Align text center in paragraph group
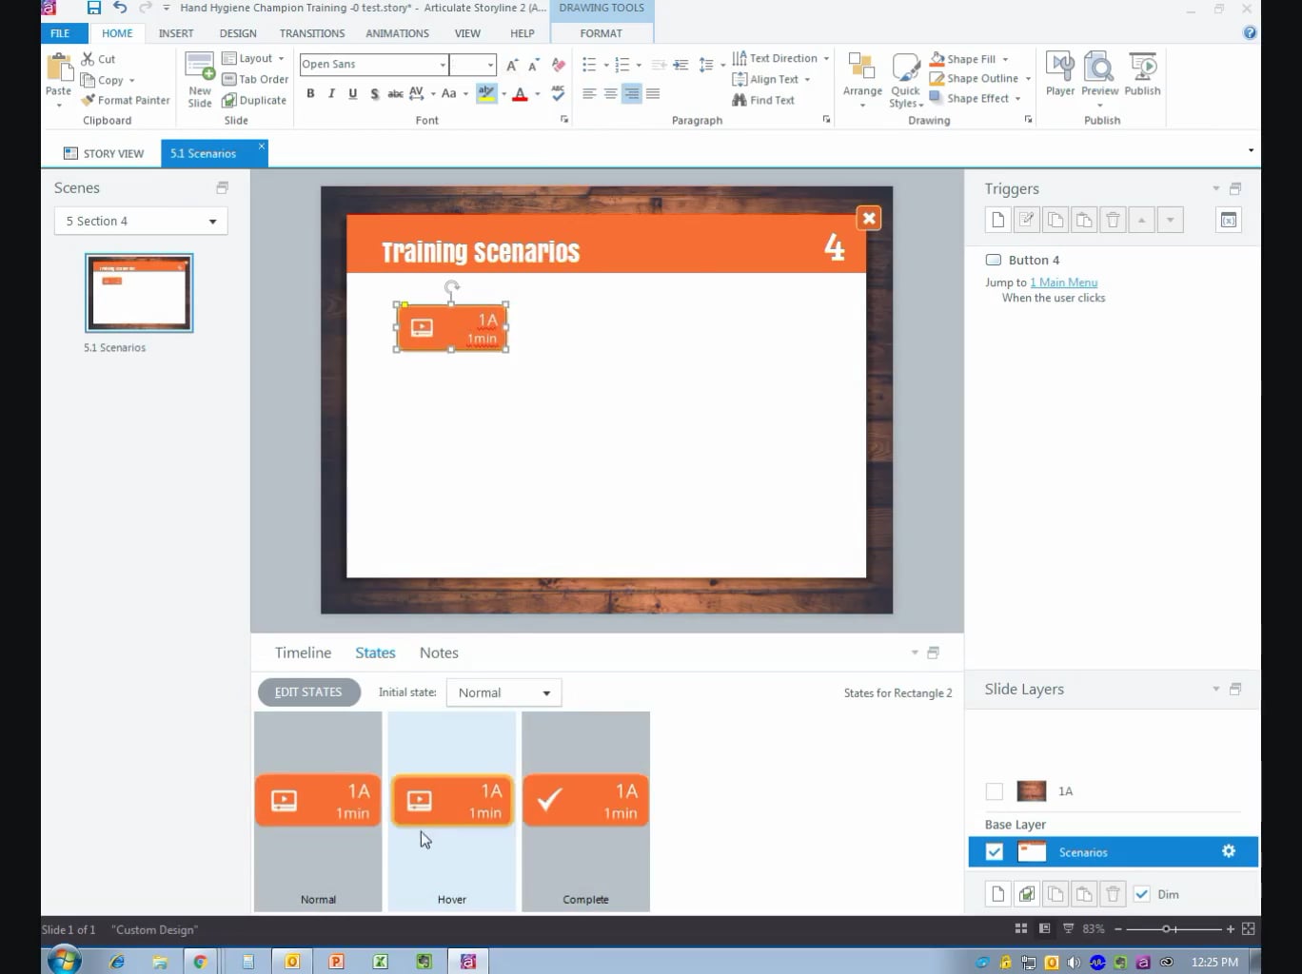 [x=611, y=93]
